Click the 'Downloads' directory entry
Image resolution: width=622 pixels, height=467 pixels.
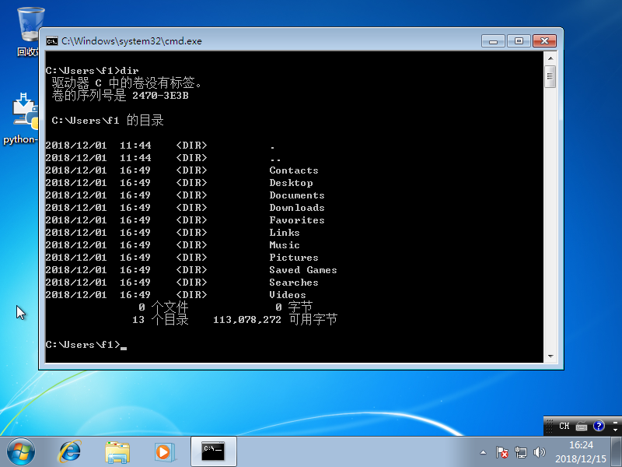click(x=297, y=208)
